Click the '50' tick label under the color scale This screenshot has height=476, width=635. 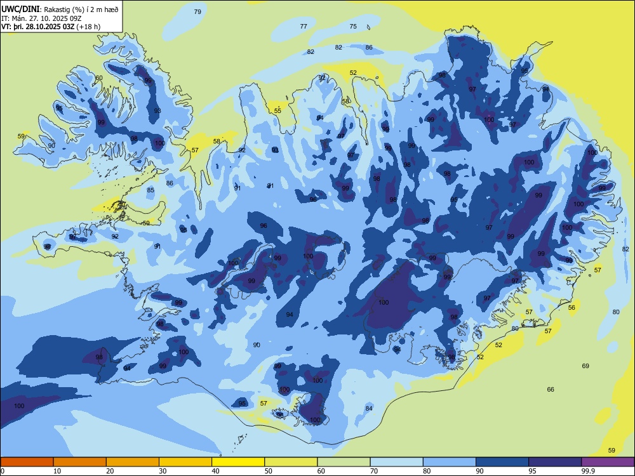268,471
